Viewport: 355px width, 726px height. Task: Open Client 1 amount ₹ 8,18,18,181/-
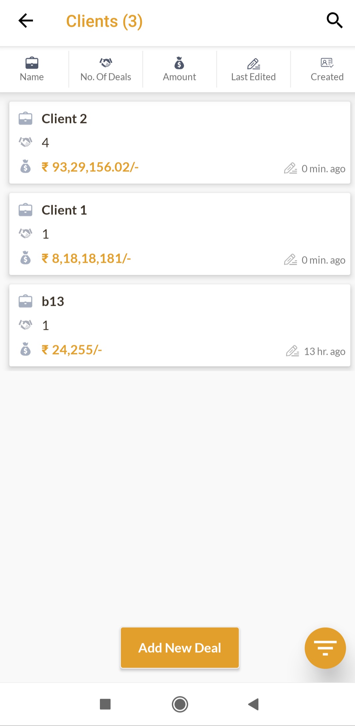coord(86,258)
